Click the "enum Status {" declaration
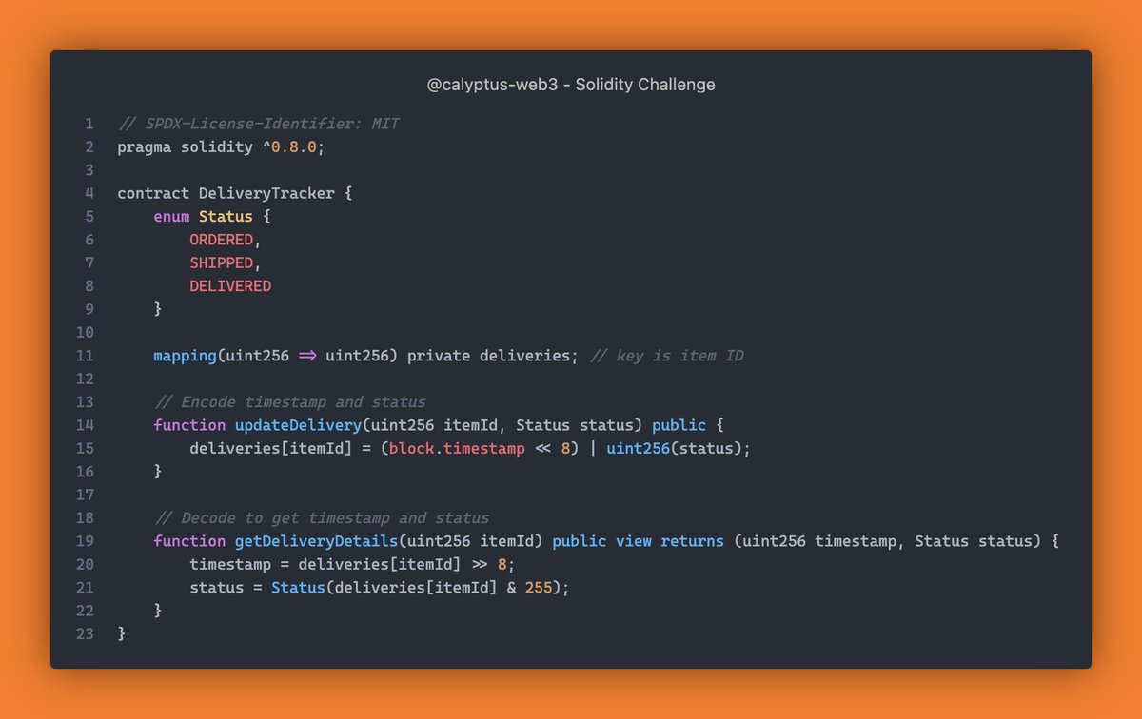Screen dimensions: 1142x719 pos(211,217)
